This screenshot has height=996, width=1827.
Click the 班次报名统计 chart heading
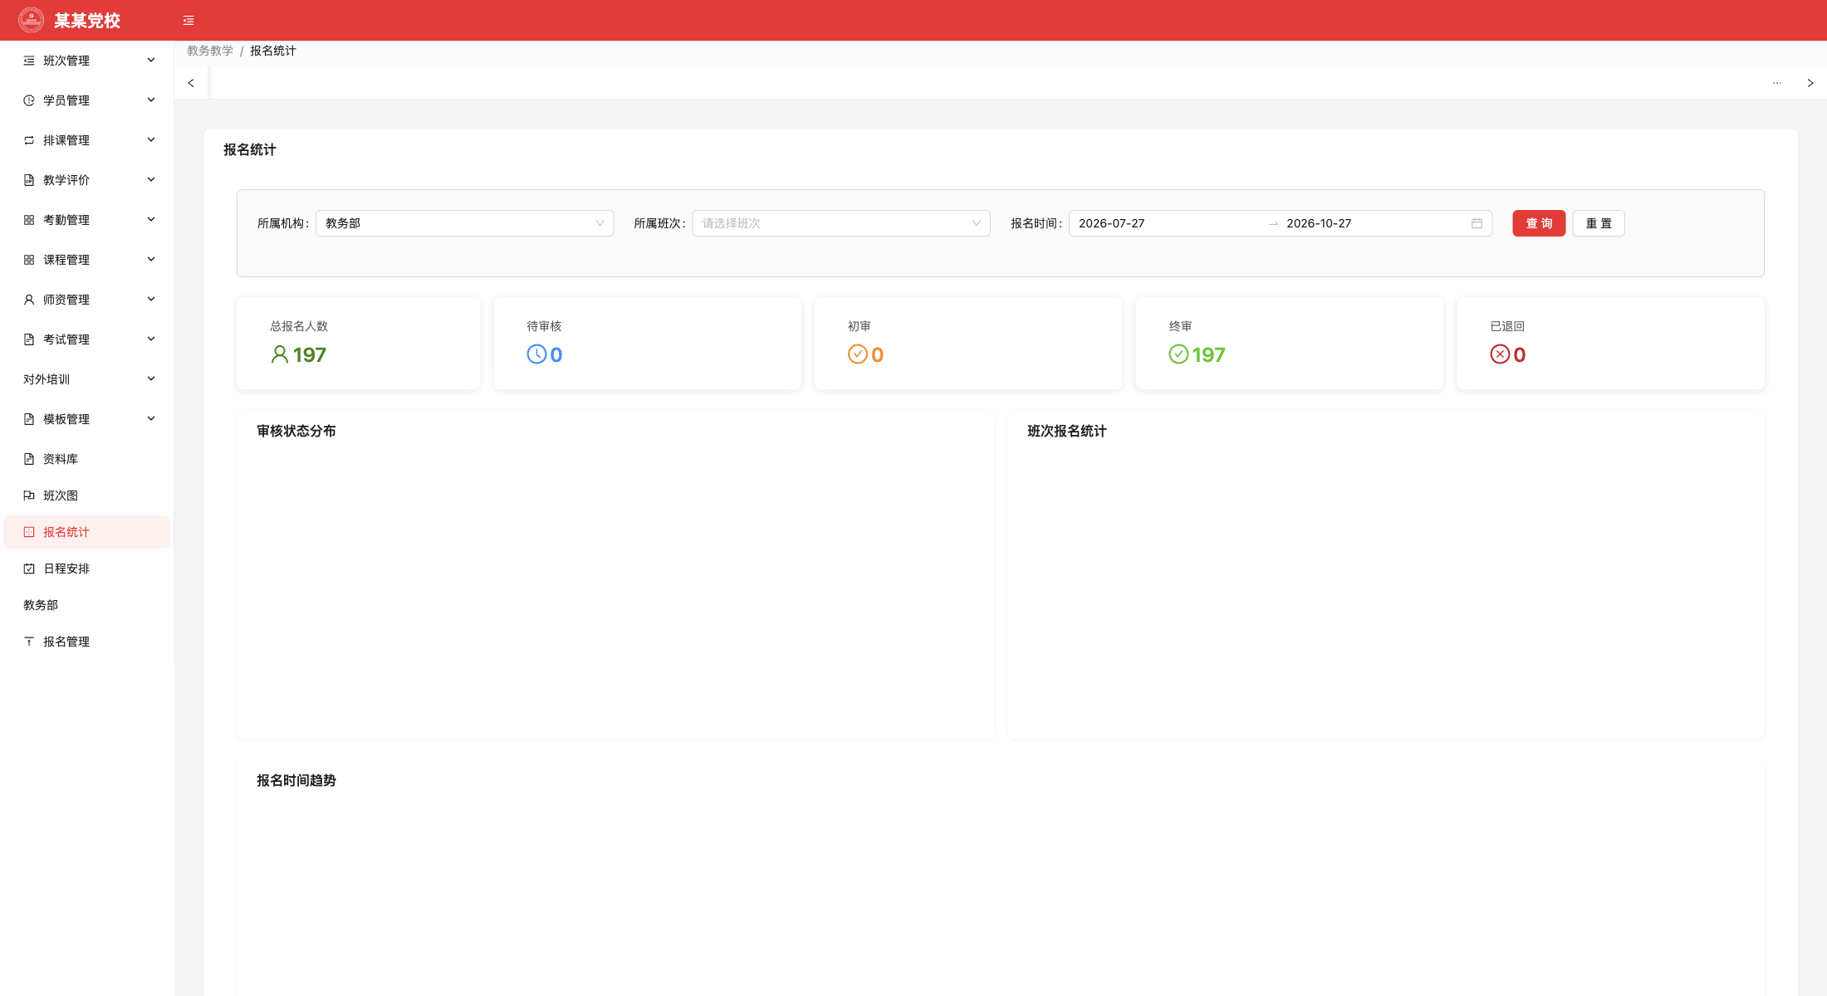click(1067, 431)
